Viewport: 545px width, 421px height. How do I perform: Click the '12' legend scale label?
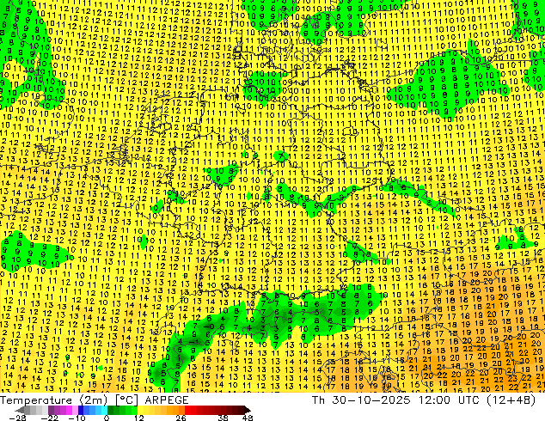(139, 418)
